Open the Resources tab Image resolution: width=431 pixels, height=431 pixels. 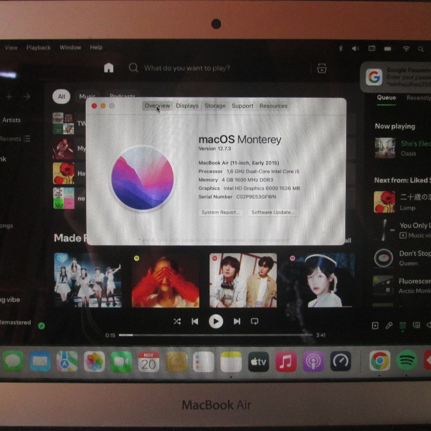point(273,106)
